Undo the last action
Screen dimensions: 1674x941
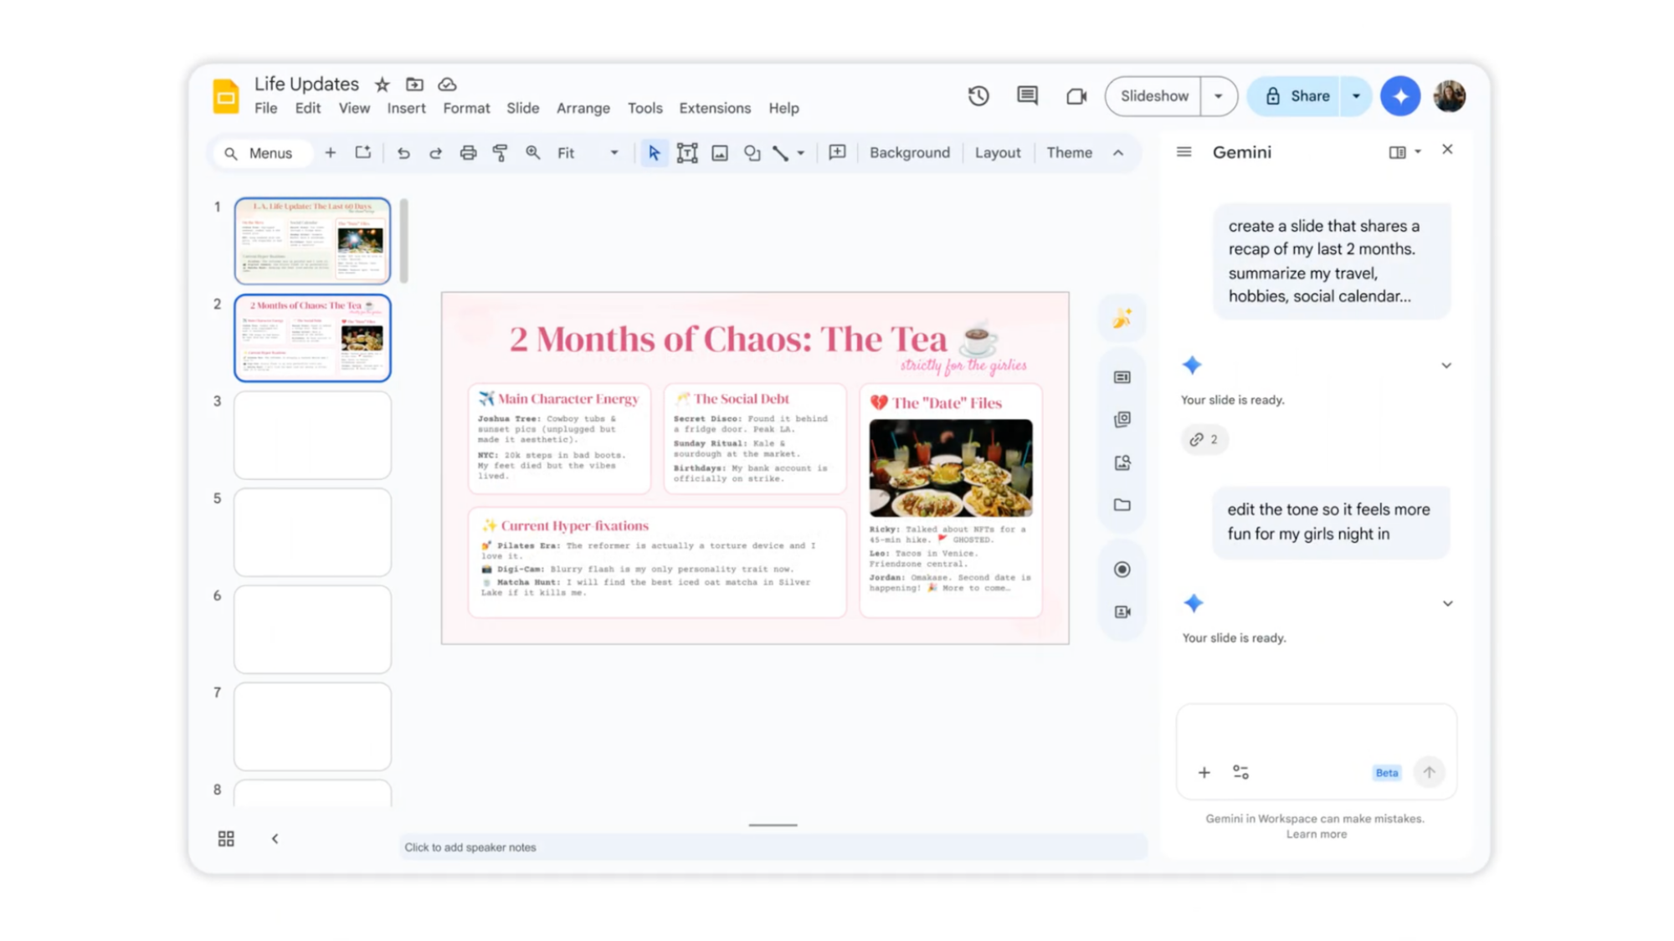[403, 152]
